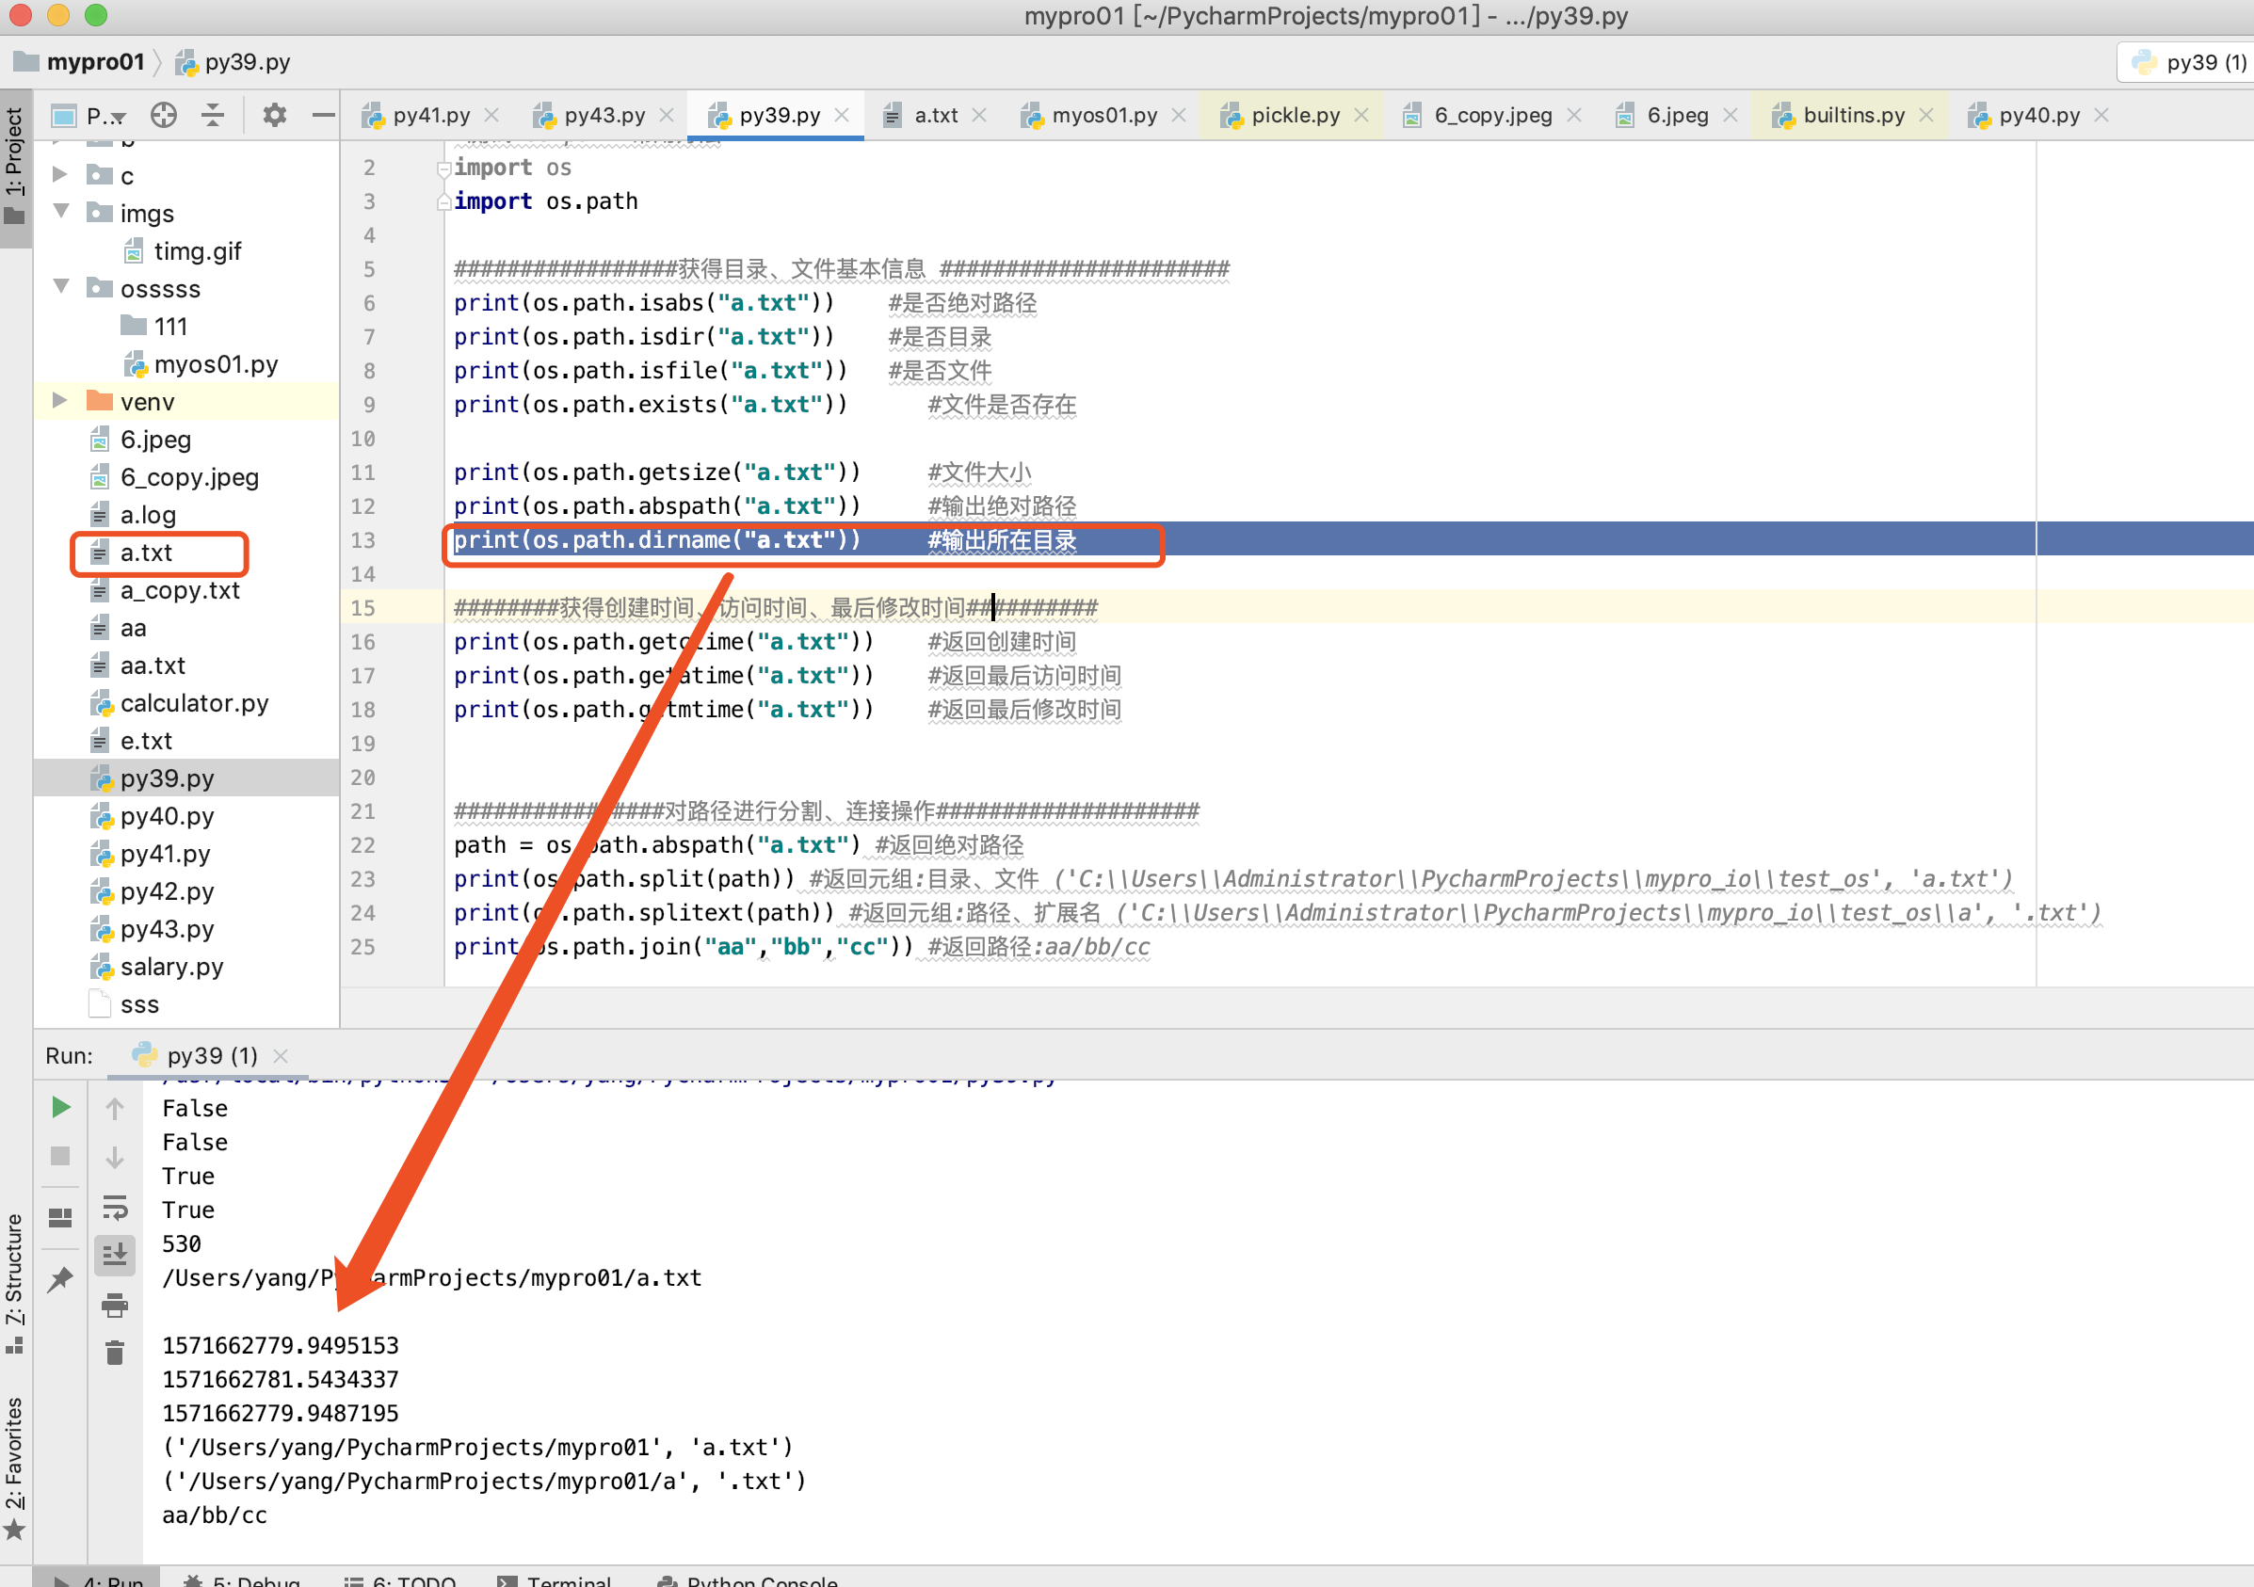Select a.txt in project tree
The image size is (2254, 1587).
[x=145, y=553]
